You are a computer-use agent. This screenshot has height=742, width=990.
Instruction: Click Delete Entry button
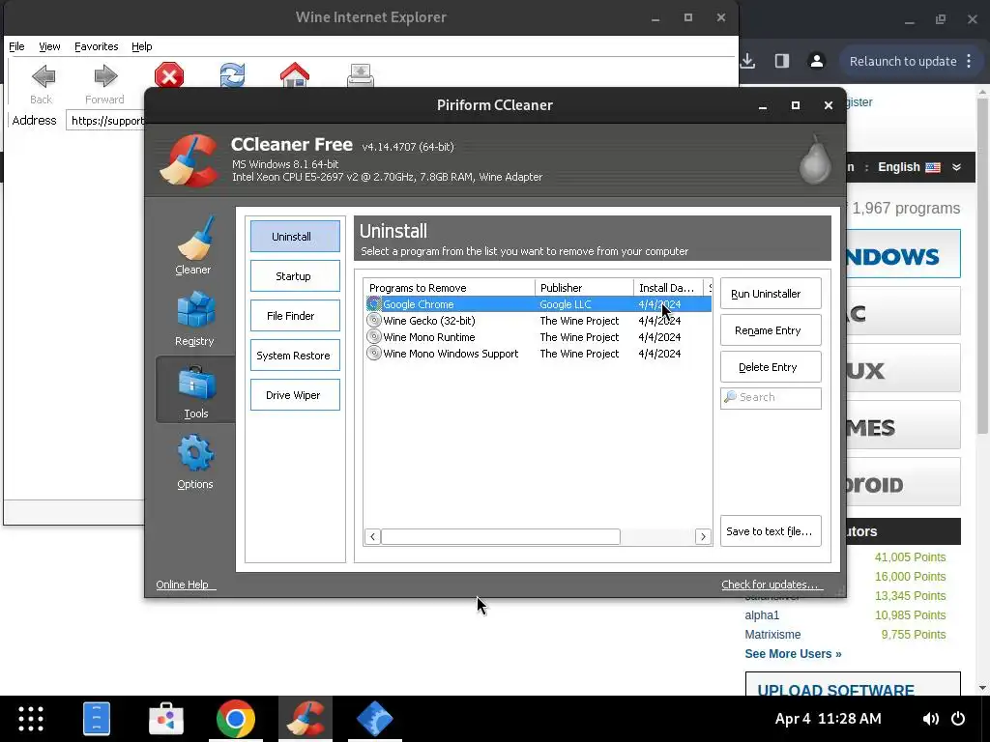[x=771, y=367]
